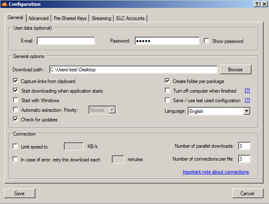Expand the Language dropdown
269x204 pixels.
[x=246, y=111]
